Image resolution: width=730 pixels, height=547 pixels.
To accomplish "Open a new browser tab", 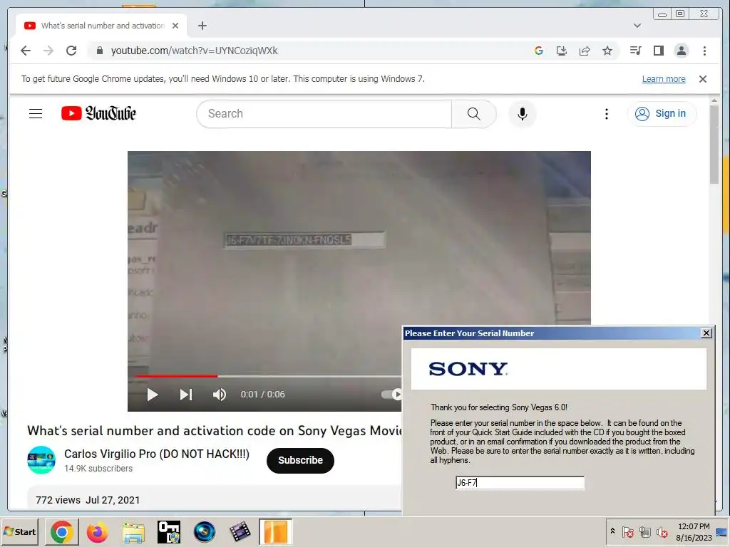I will [202, 26].
